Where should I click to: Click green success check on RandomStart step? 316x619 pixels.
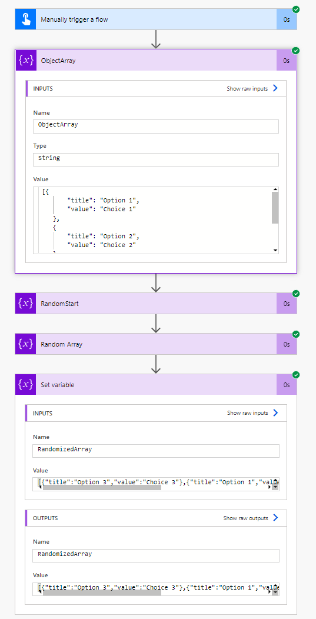click(296, 293)
